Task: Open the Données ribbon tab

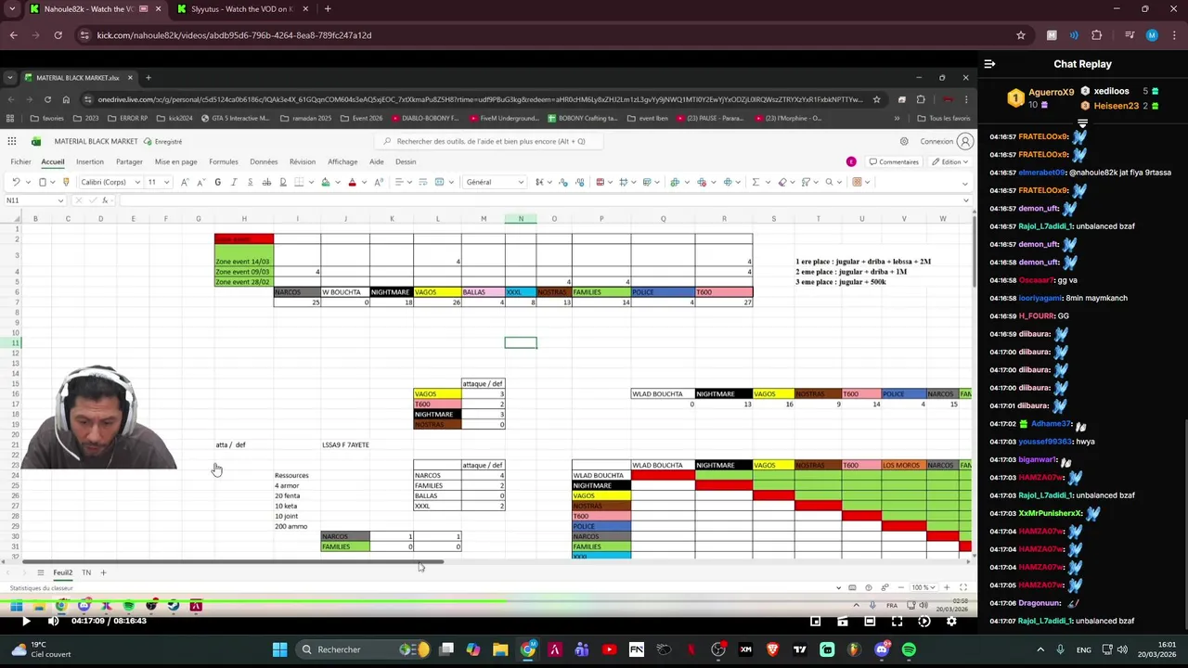Action: [x=264, y=161]
